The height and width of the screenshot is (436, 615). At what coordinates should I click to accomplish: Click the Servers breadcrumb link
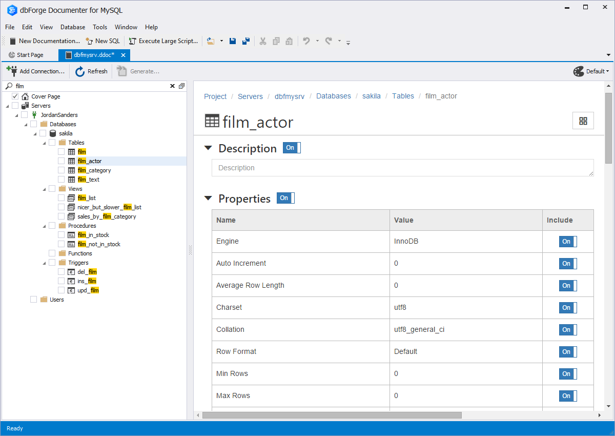(250, 96)
